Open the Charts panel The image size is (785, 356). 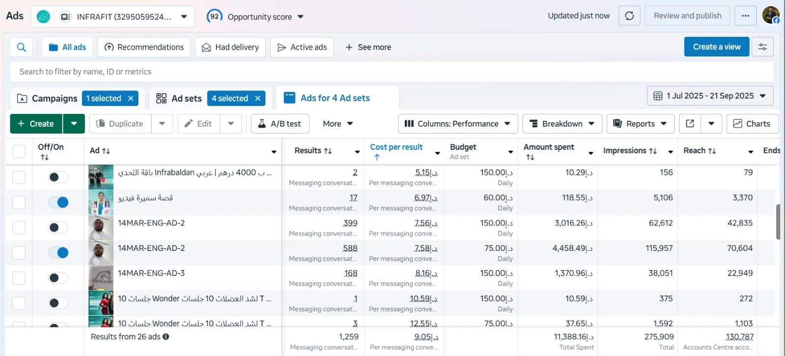[752, 124]
